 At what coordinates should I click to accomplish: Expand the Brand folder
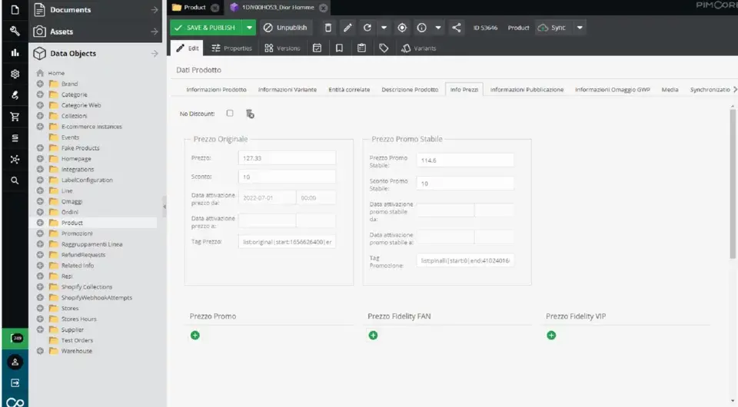40,84
